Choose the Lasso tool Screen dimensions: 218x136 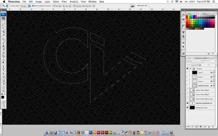click(x=4, y=25)
